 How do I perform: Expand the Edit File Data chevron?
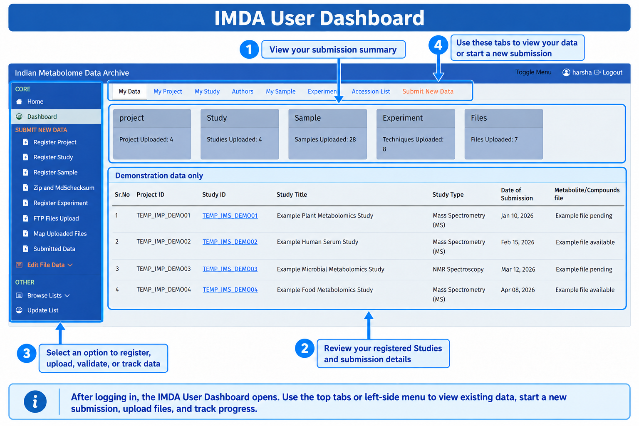point(70,265)
